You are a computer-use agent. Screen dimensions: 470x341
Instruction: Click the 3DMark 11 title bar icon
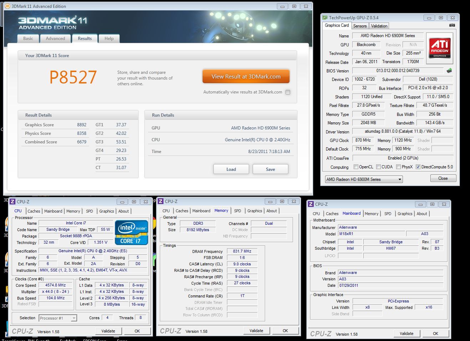tap(7, 6)
